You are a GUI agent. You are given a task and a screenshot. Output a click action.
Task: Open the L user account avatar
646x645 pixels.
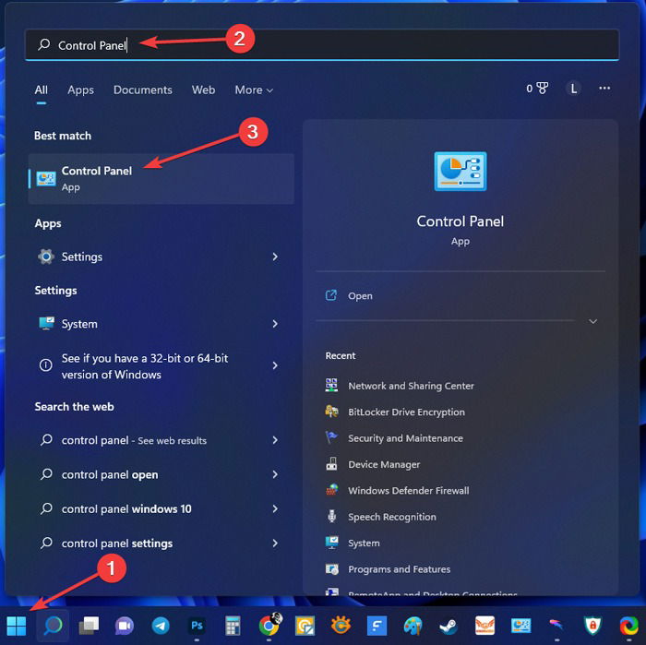coord(573,89)
